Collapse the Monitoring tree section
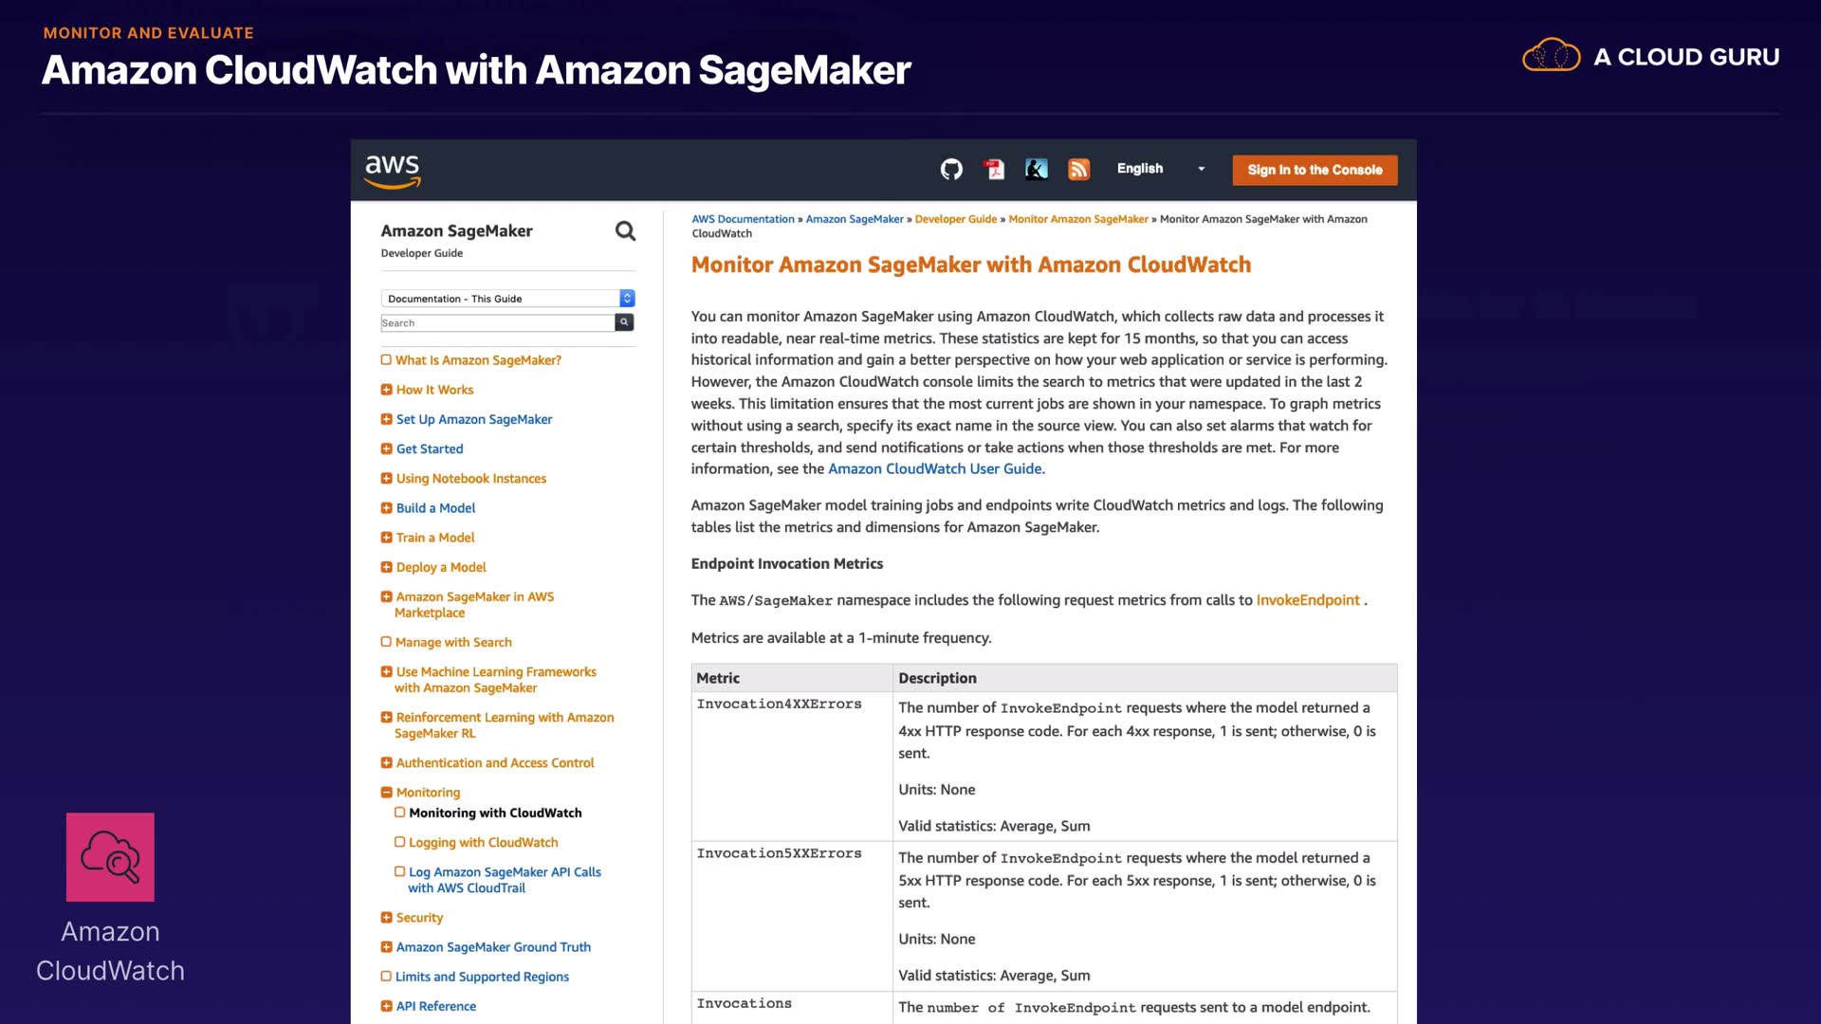 tap(386, 793)
